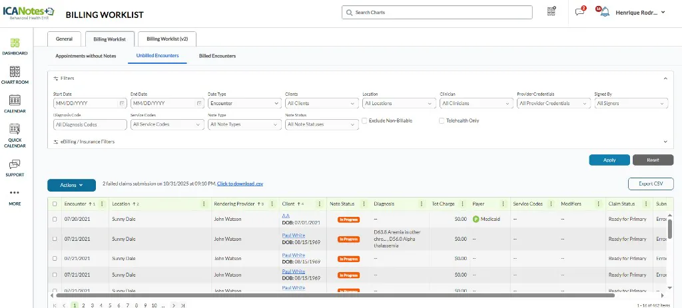Click the Export CSV button
Screen dimensions: 682x308
pos(651,184)
